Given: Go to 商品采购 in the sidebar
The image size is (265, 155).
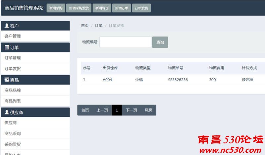Looking at the screenshot, I should [x=13, y=134].
